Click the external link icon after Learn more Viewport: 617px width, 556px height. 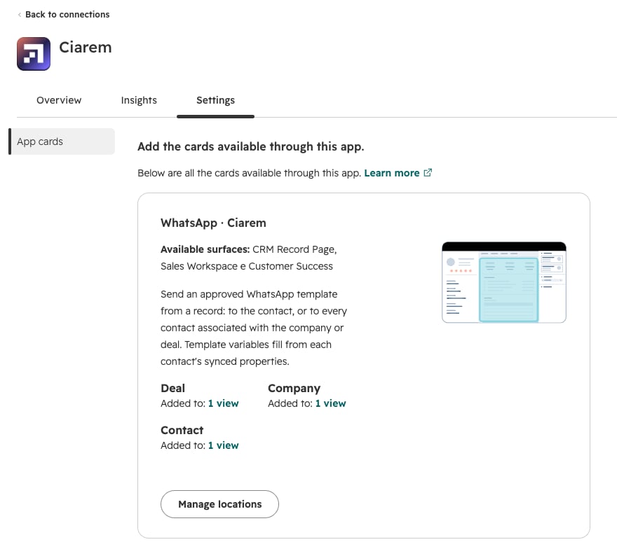(x=428, y=173)
